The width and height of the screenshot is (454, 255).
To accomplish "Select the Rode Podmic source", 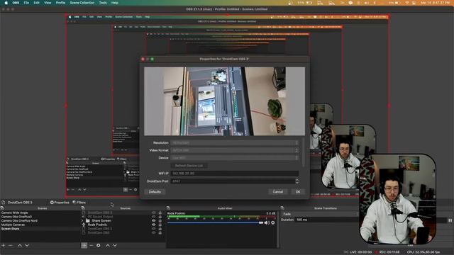I will coord(97,225).
